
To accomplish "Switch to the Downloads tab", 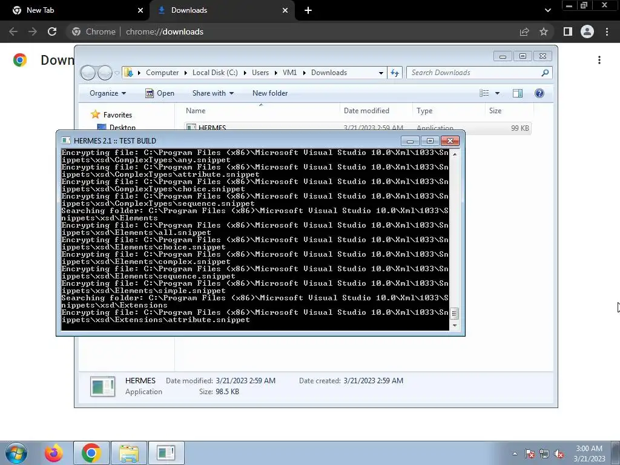I will tap(222, 10).
